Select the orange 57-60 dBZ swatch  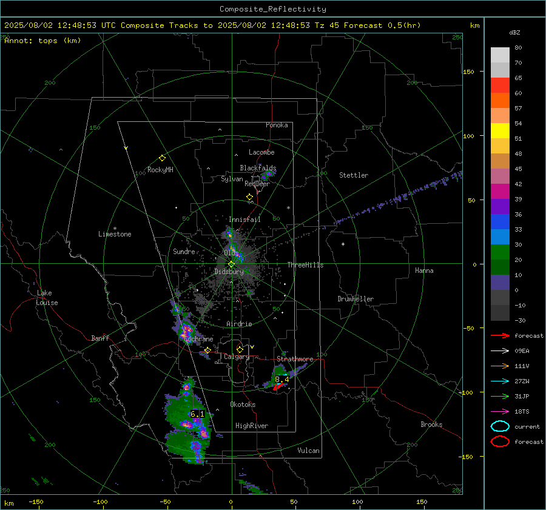pyautogui.click(x=500, y=100)
